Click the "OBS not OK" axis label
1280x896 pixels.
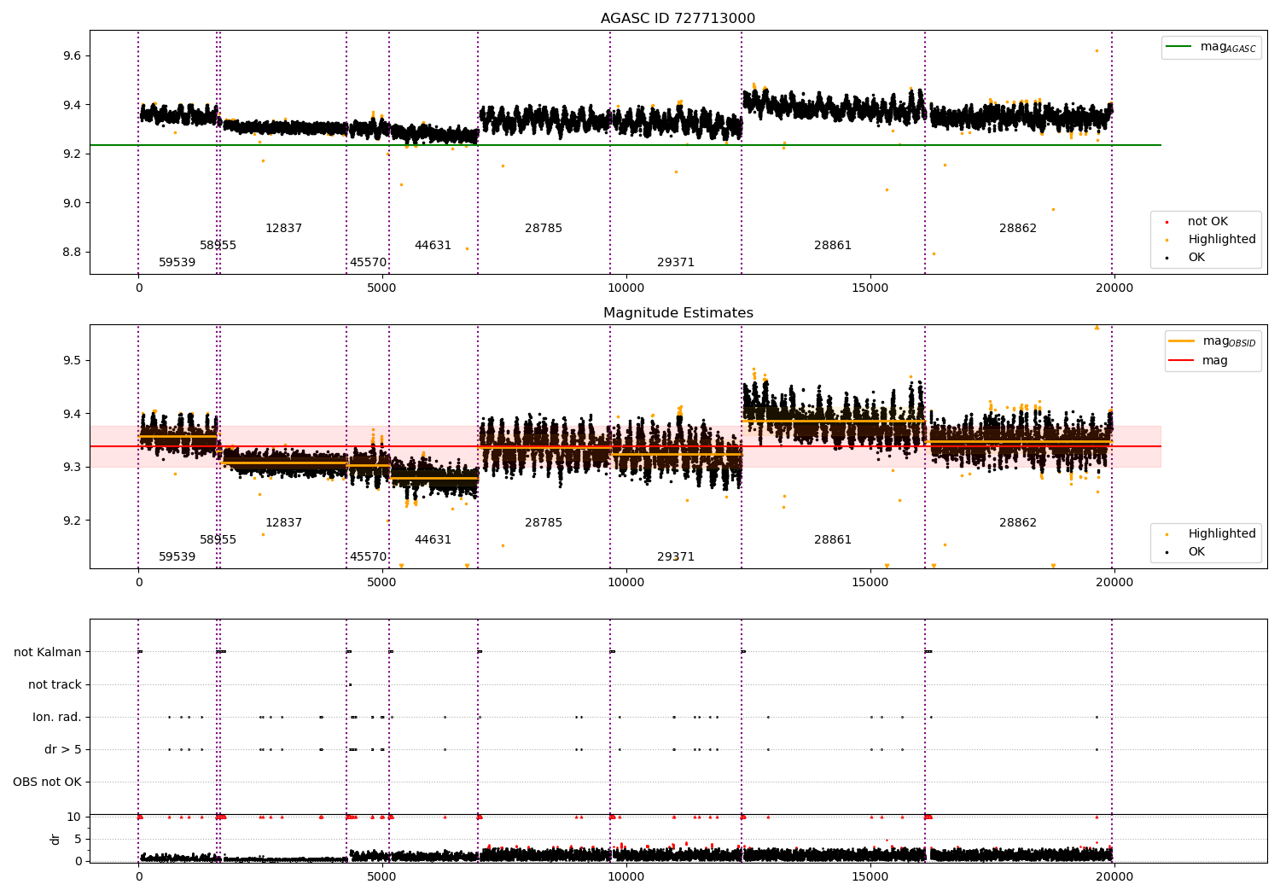tap(48, 783)
